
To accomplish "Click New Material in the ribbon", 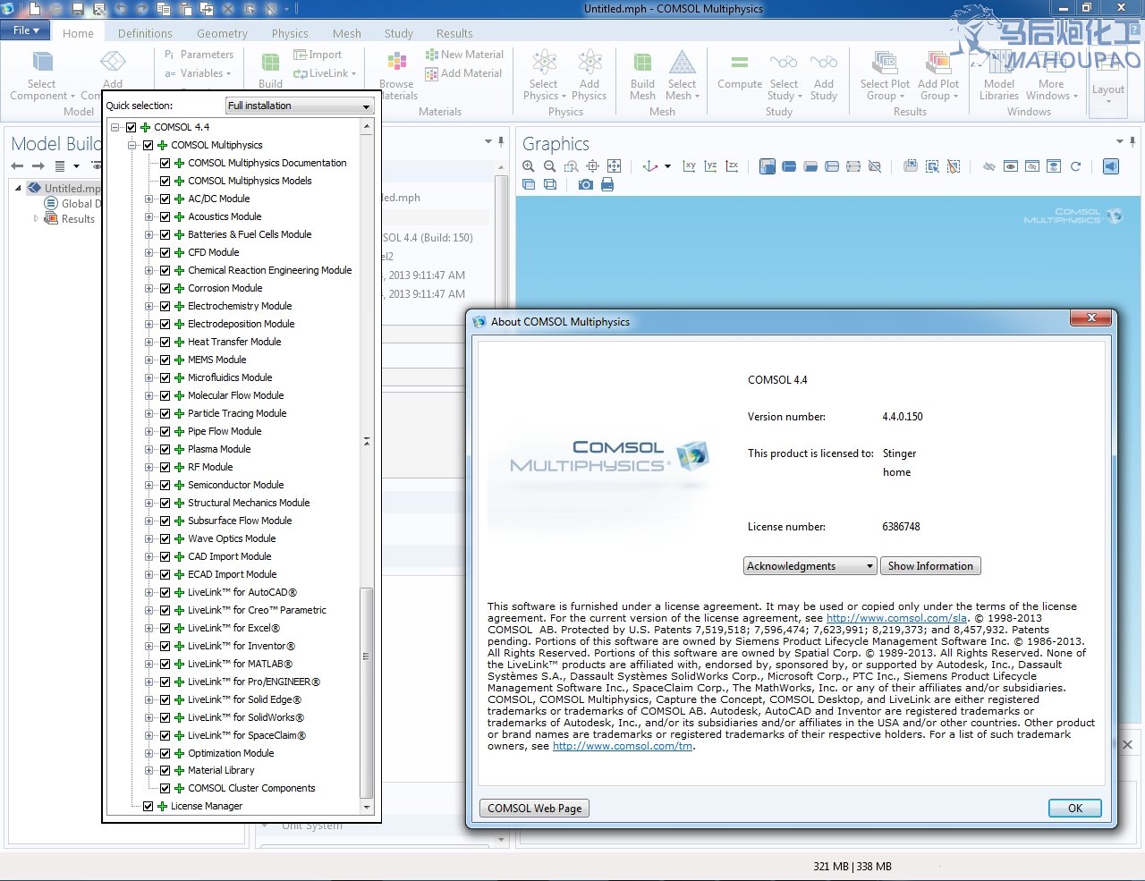I will 464,55.
